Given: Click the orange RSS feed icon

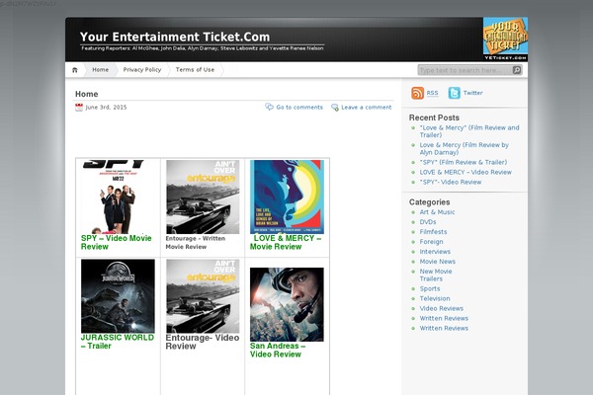Looking at the screenshot, I should pos(417,93).
